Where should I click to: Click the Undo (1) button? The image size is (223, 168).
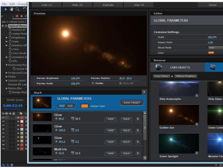pos(47,5)
